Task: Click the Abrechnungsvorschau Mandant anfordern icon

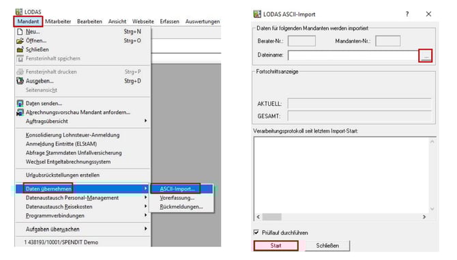Action: (x=20, y=113)
